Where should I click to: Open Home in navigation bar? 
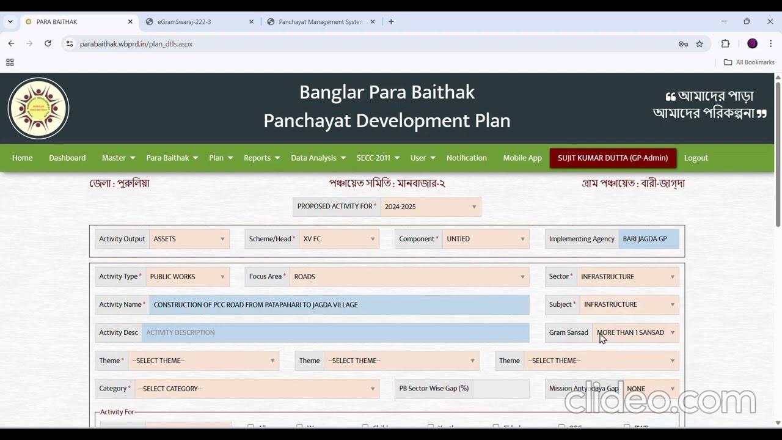click(x=23, y=158)
